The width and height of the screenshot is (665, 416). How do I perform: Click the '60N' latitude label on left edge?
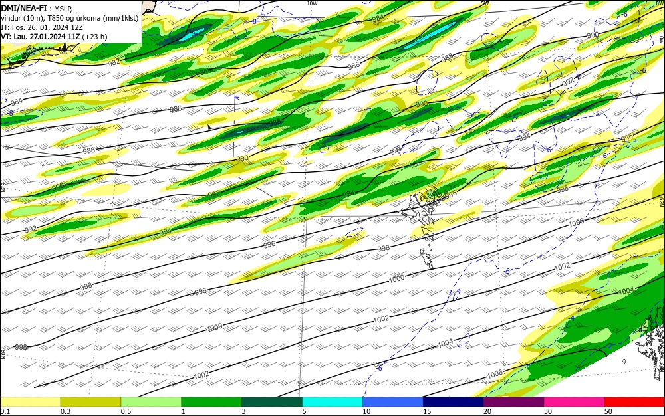[x=3, y=354]
